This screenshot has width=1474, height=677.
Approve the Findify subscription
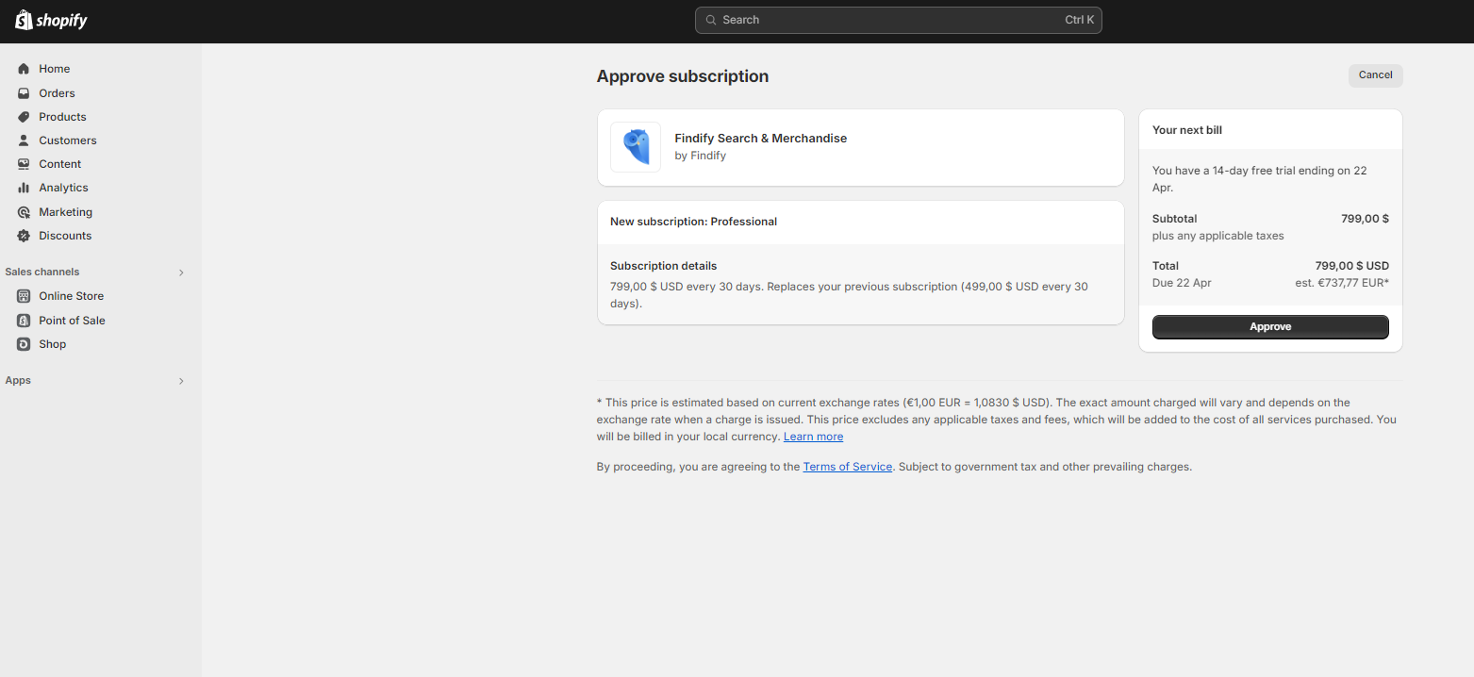[1269, 326]
